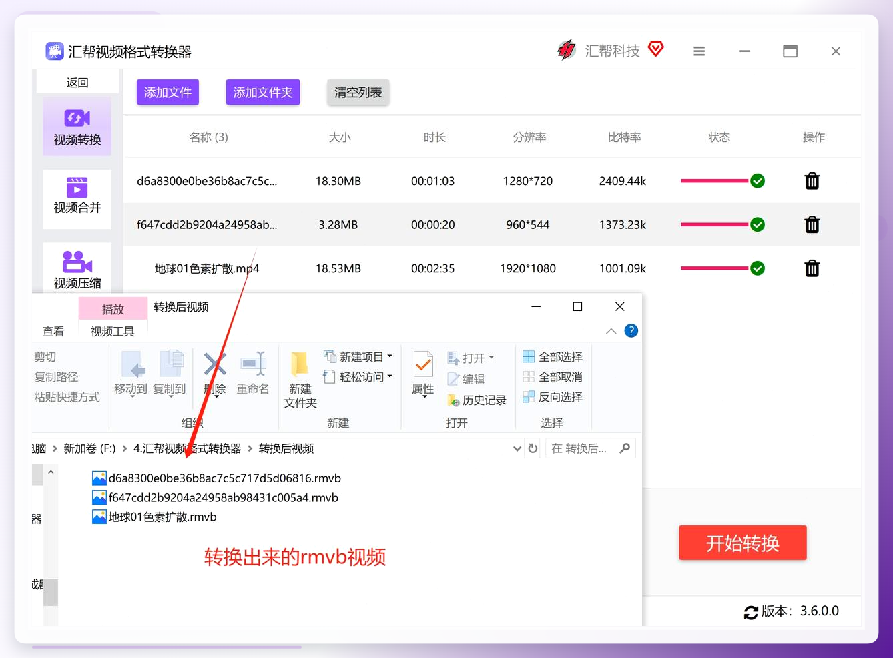
Task: Click the 复制到 icon in Explorer ribbon
Action: (172, 364)
